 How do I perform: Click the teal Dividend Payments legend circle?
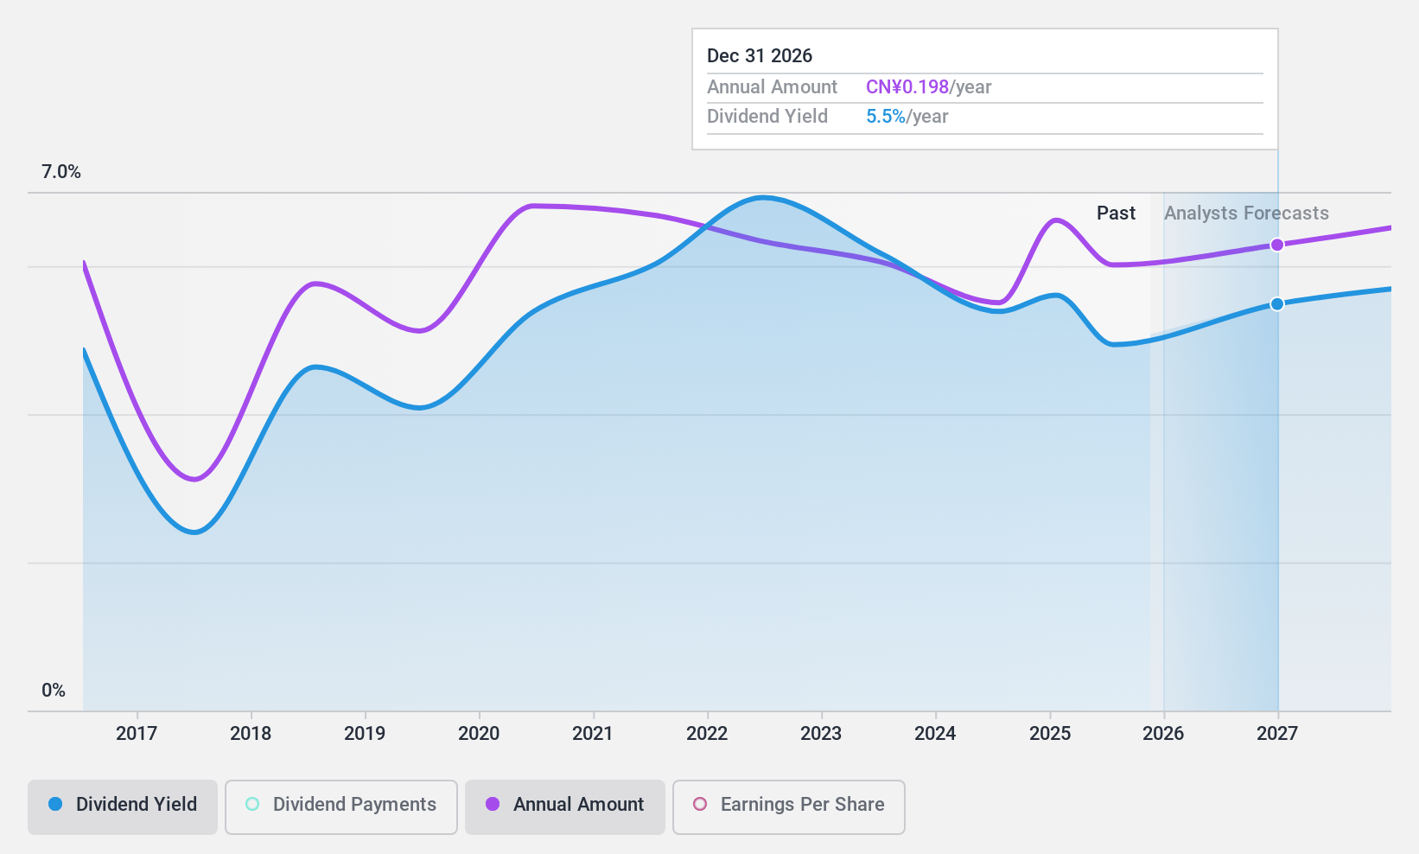(x=251, y=804)
